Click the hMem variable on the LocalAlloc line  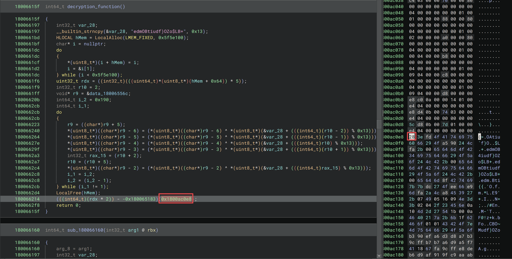(81, 38)
